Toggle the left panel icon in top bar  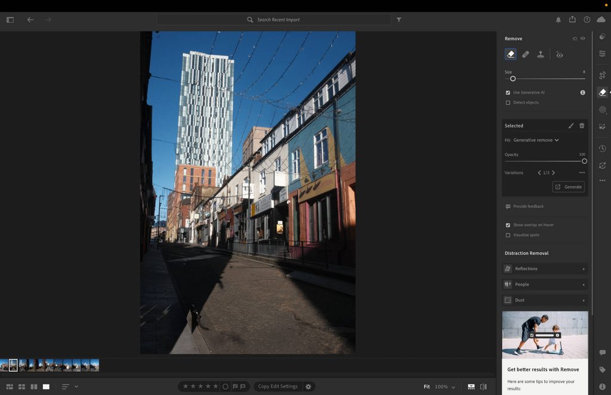[x=10, y=20]
